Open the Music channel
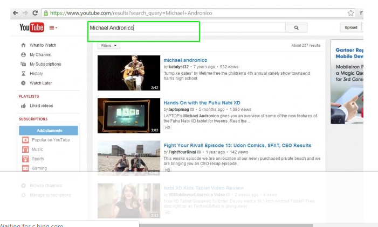The image size is (378, 227). pos(37,150)
